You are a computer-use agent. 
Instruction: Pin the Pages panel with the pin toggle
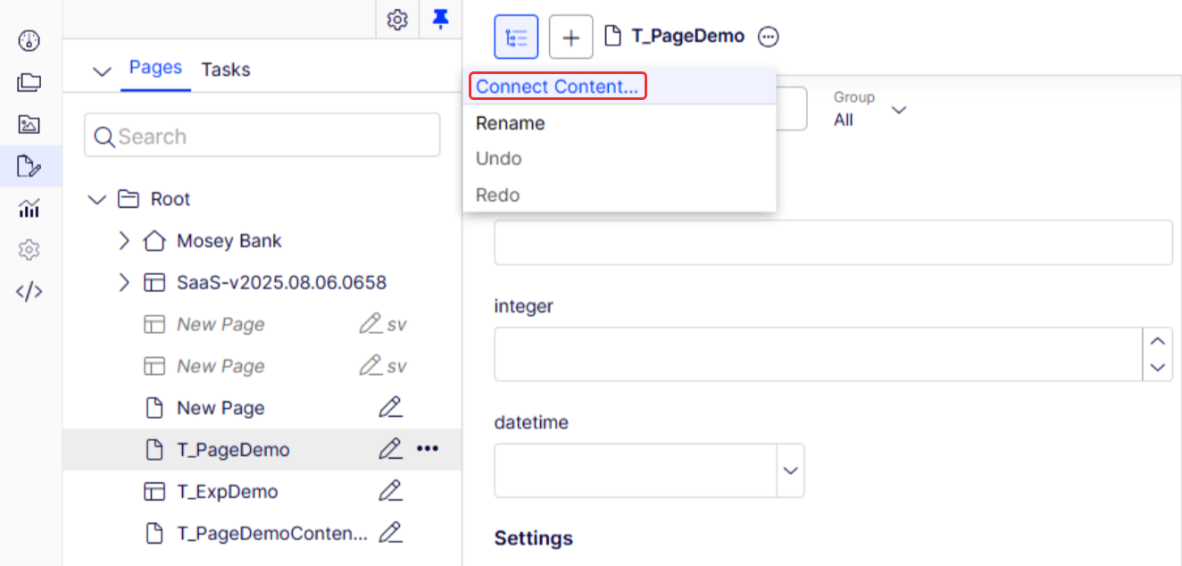440,19
